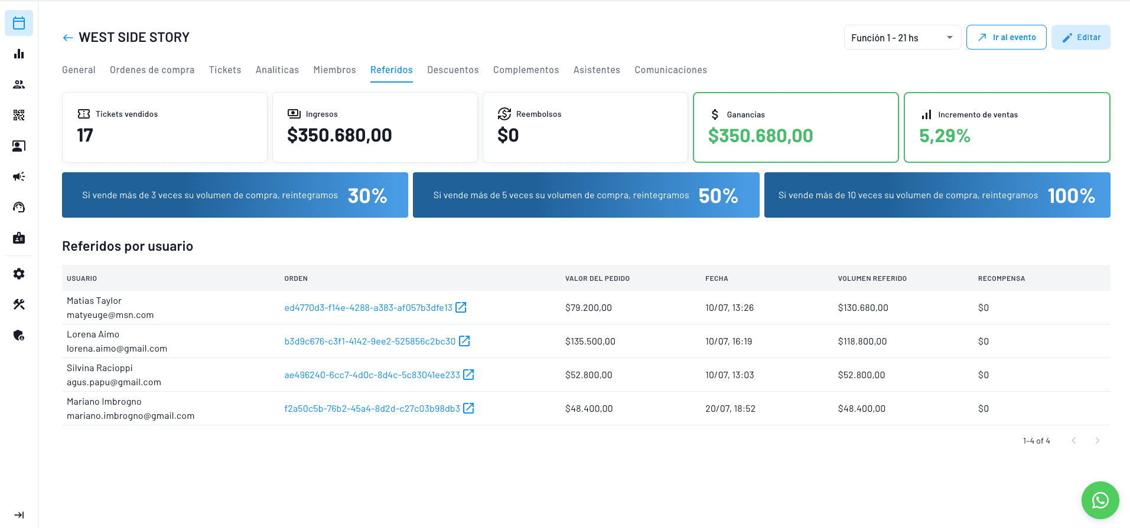The height and width of the screenshot is (528, 1130).
Task: Switch to the Comunicaciones tab
Action: click(x=670, y=70)
